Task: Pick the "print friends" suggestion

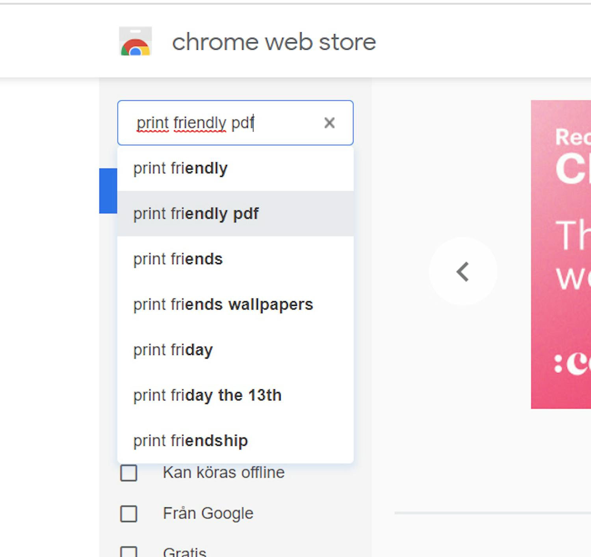Action: tap(178, 259)
